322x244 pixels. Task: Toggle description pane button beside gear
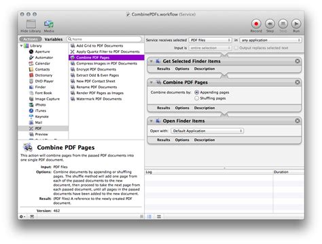pos(32,216)
